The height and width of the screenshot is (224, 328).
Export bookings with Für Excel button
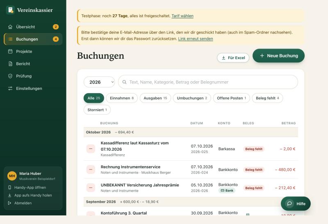[233, 58]
